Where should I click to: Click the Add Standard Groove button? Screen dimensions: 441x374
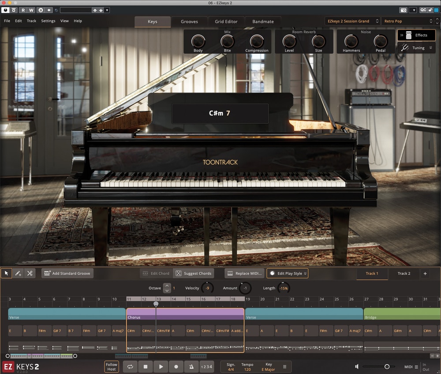coord(67,273)
